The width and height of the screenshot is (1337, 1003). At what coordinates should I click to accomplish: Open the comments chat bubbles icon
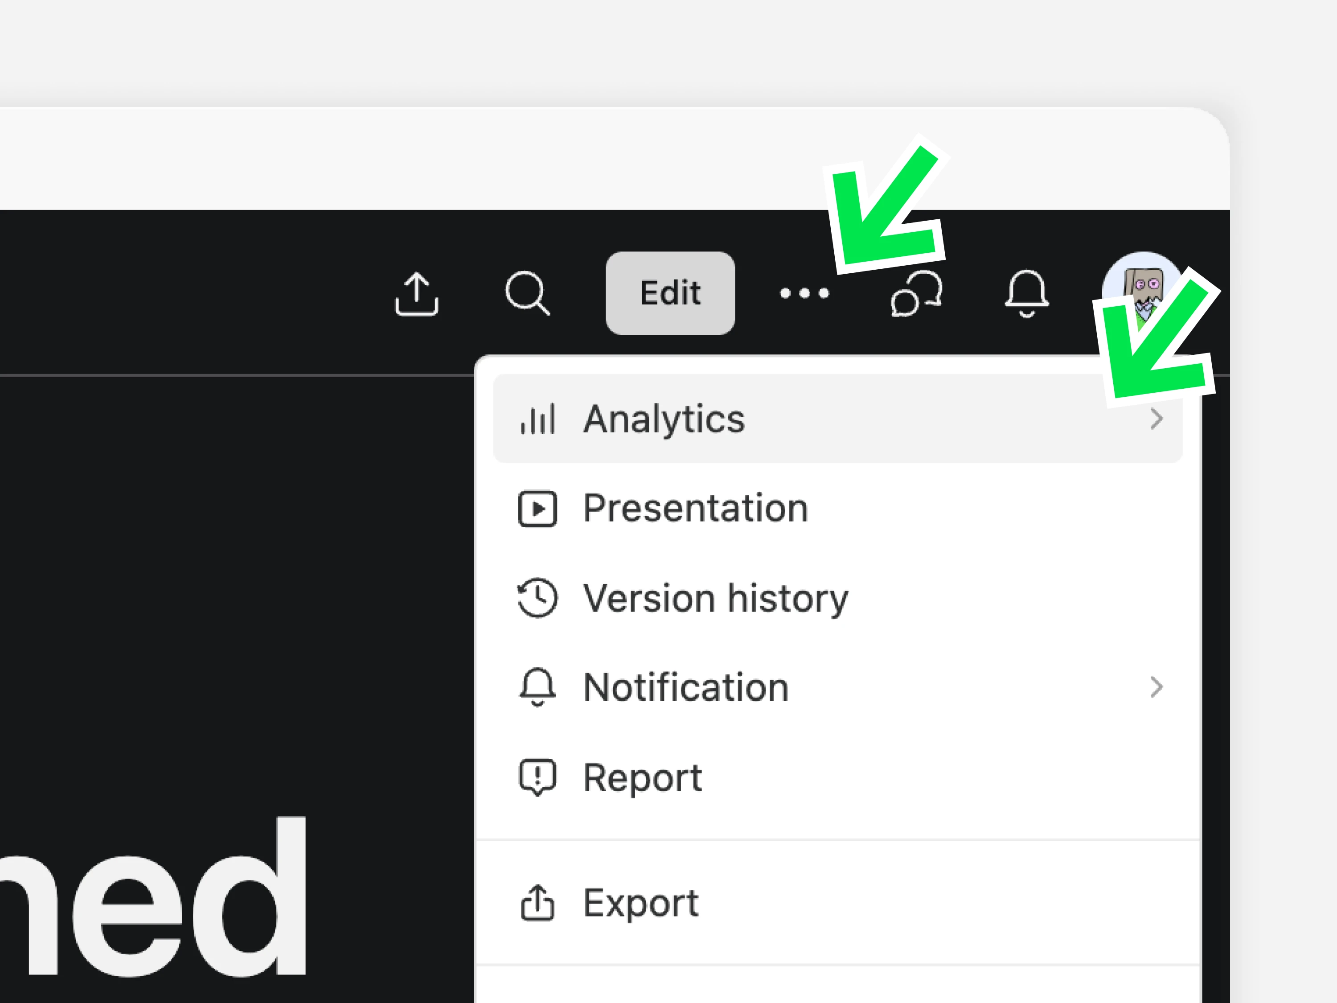click(916, 294)
